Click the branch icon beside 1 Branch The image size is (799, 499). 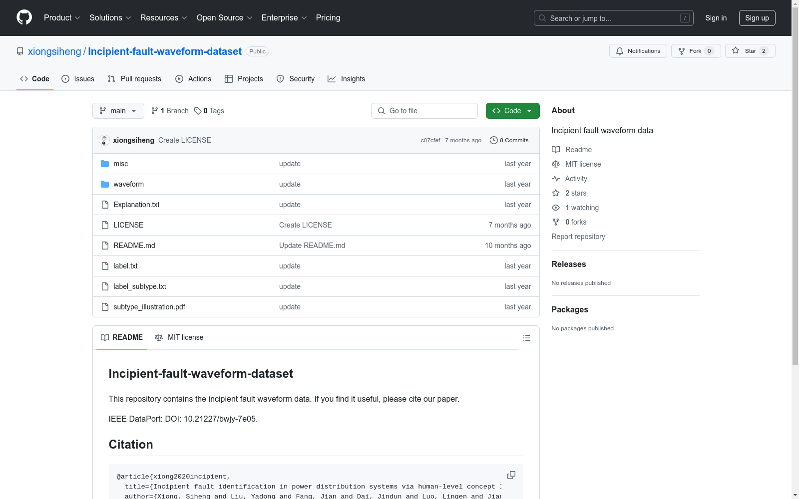(155, 111)
